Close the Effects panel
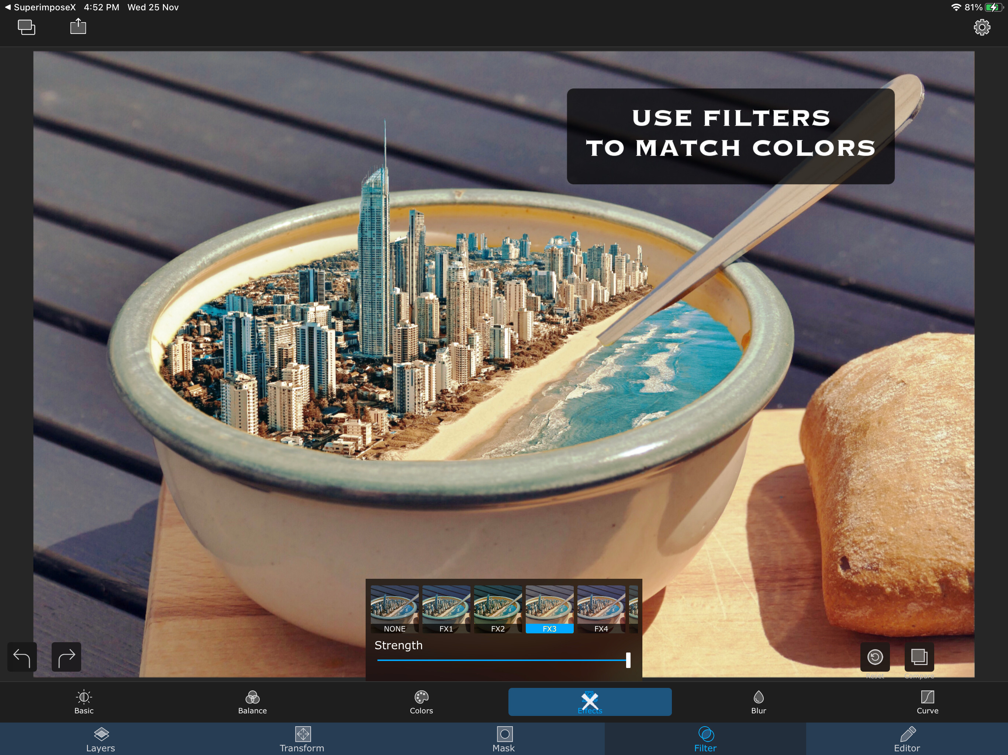 590,701
